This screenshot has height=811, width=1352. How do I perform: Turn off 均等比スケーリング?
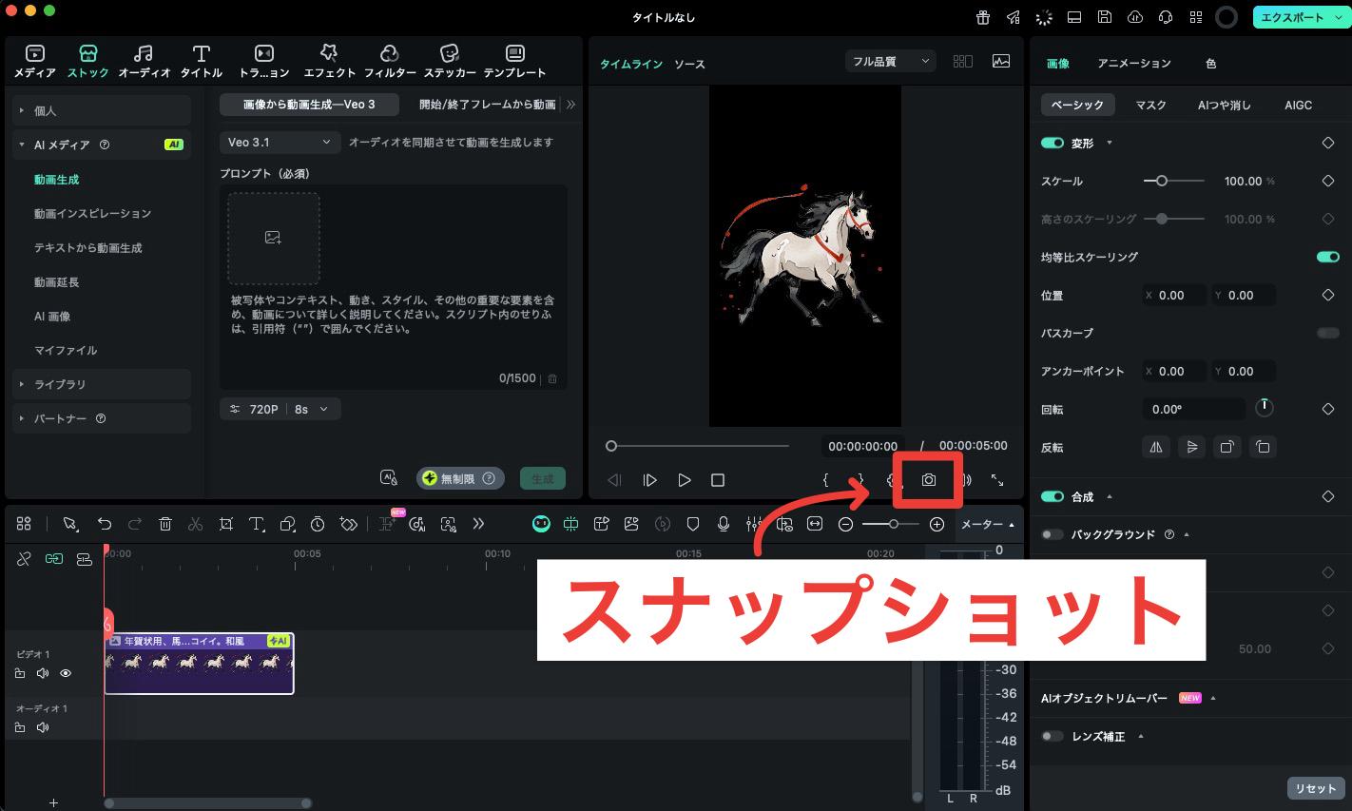click(1327, 257)
